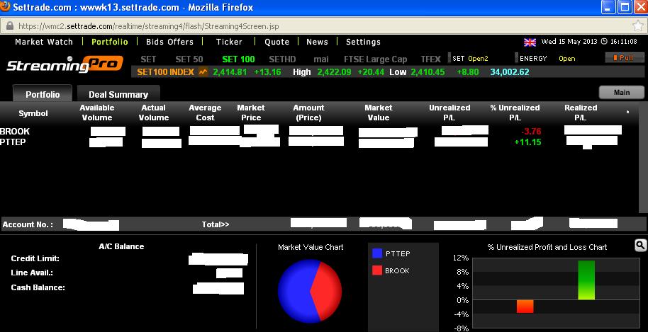Click the Realized P/L column header

581,113
